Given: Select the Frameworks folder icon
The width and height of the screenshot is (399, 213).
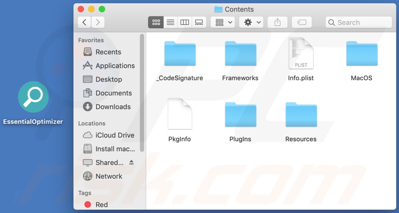Looking at the screenshot, I should (240, 54).
